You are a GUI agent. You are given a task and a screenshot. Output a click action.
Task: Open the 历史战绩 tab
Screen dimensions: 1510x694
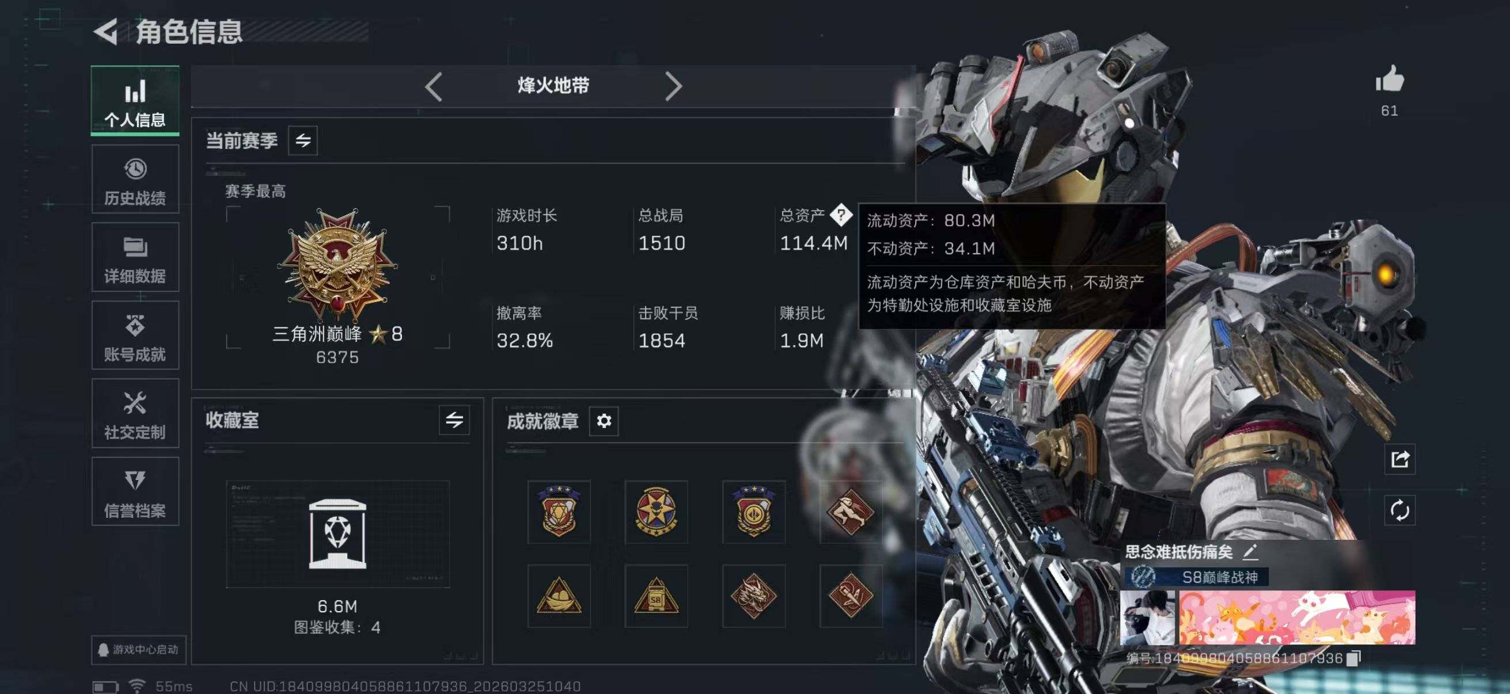click(x=135, y=179)
